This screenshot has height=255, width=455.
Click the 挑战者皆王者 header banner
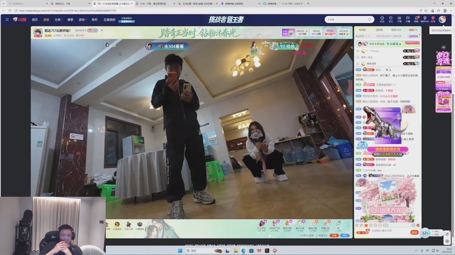[x=226, y=19]
